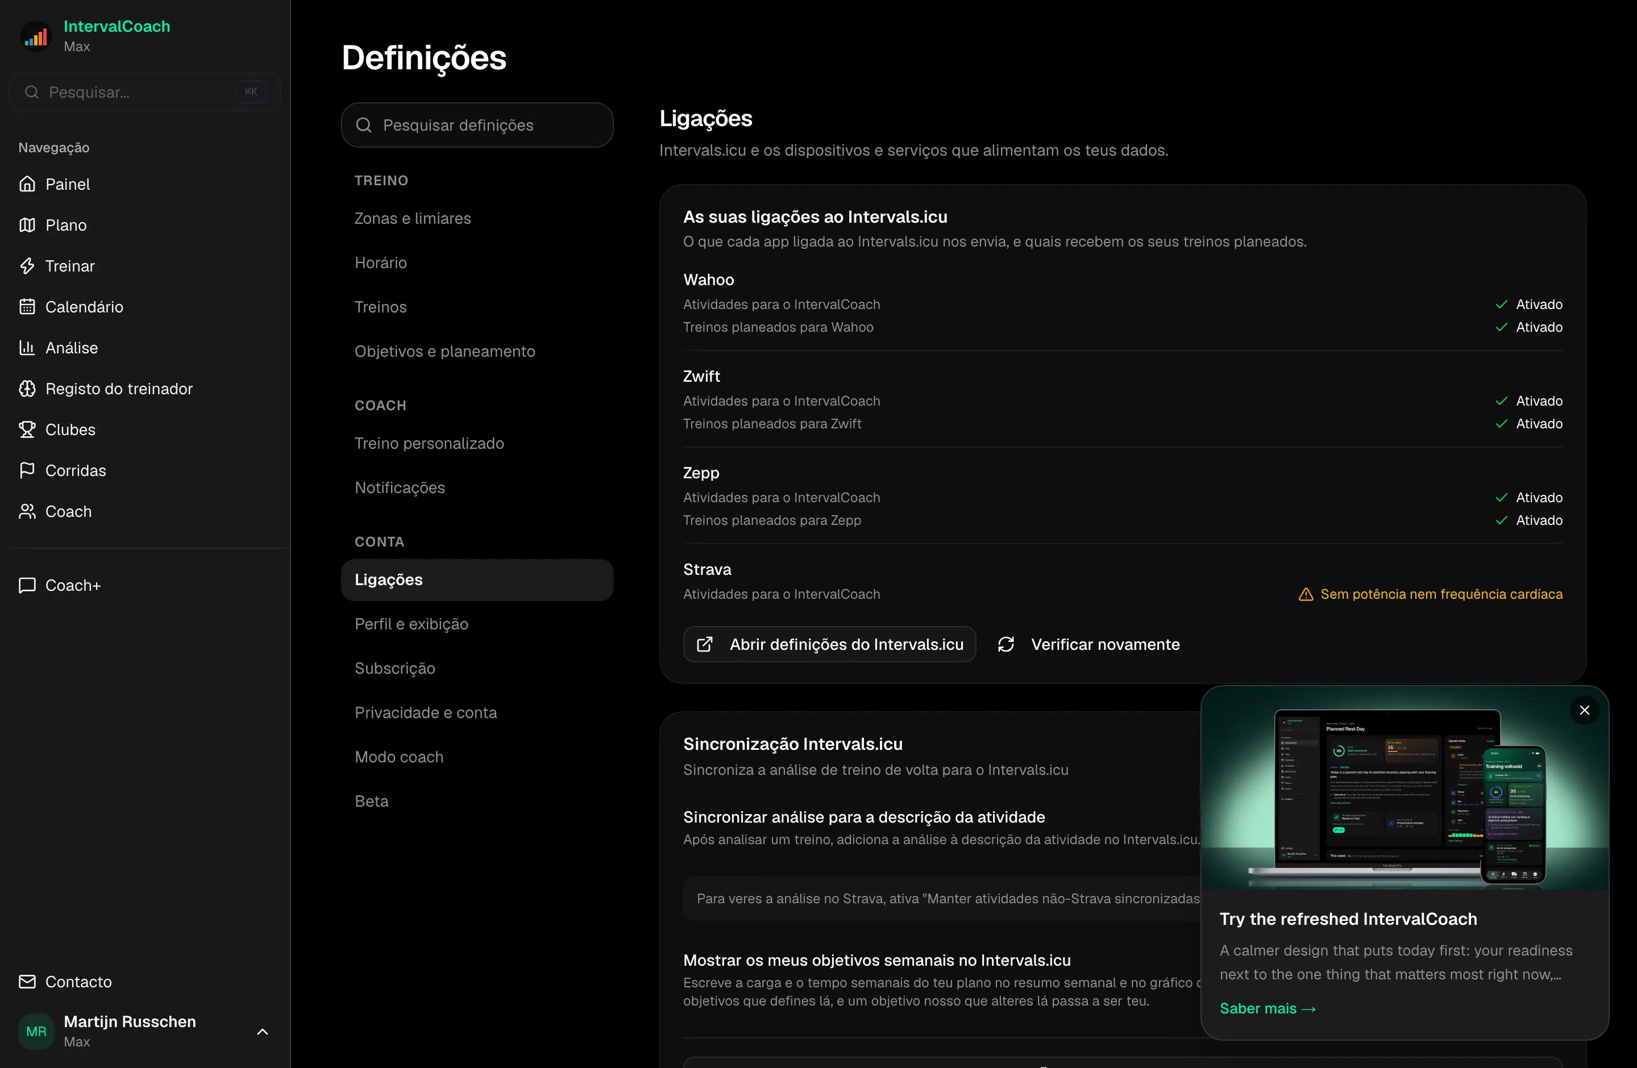This screenshot has height=1068, width=1637.
Task: Click the MR user avatar
Action: point(36,1032)
